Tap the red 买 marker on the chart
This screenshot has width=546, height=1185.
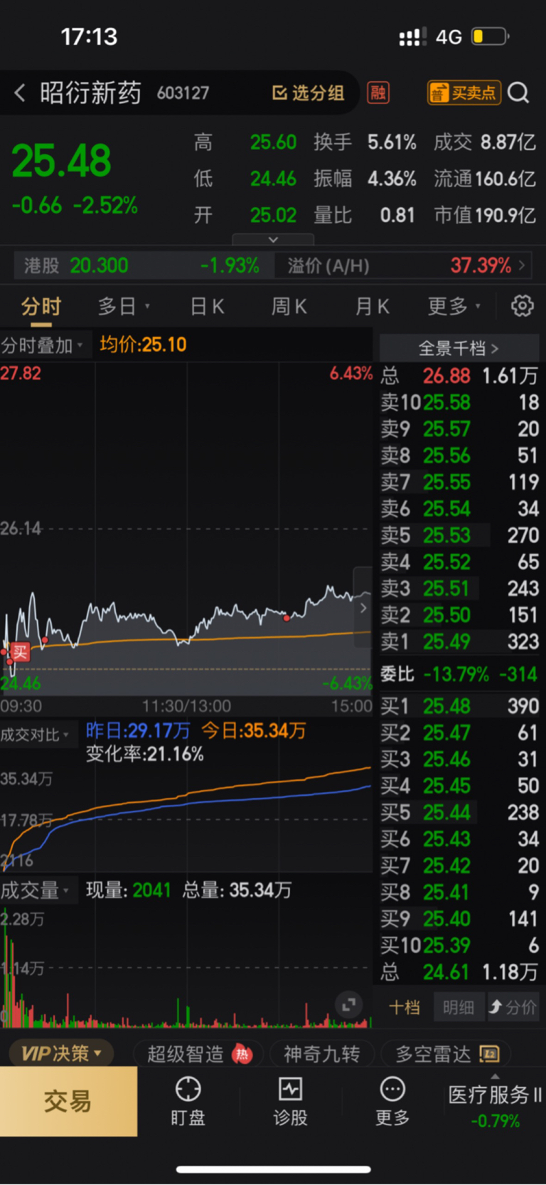pyautogui.click(x=20, y=652)
